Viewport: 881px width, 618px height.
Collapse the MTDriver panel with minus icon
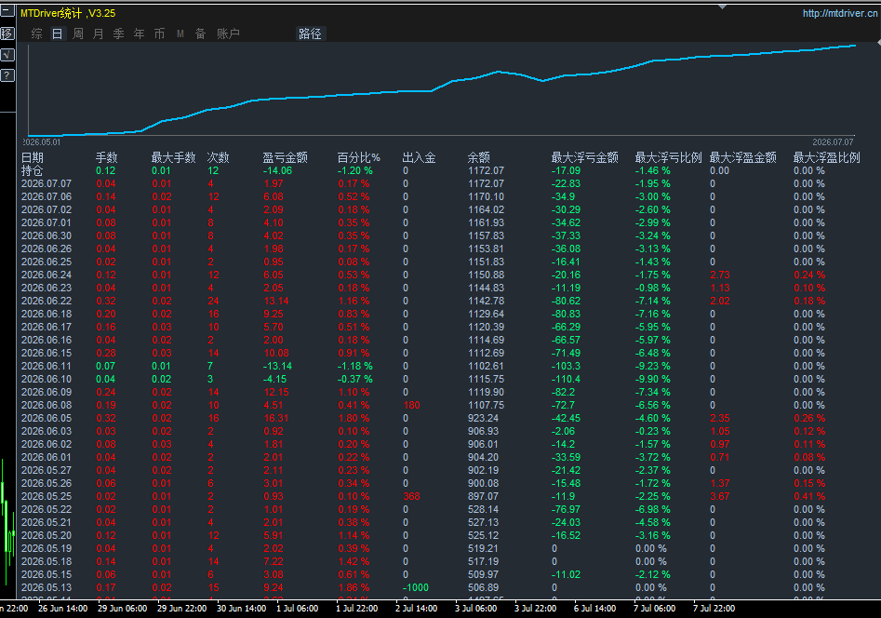pyautogui.click(x=7, y=11)
